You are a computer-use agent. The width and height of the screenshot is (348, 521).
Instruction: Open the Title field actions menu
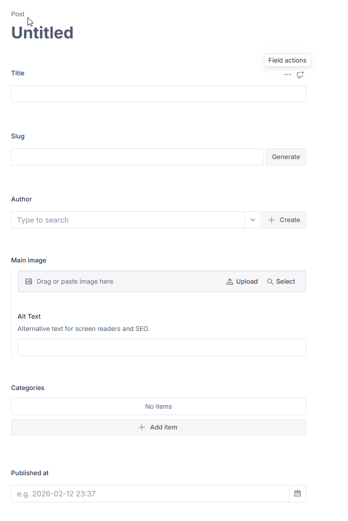click(288, 75)
